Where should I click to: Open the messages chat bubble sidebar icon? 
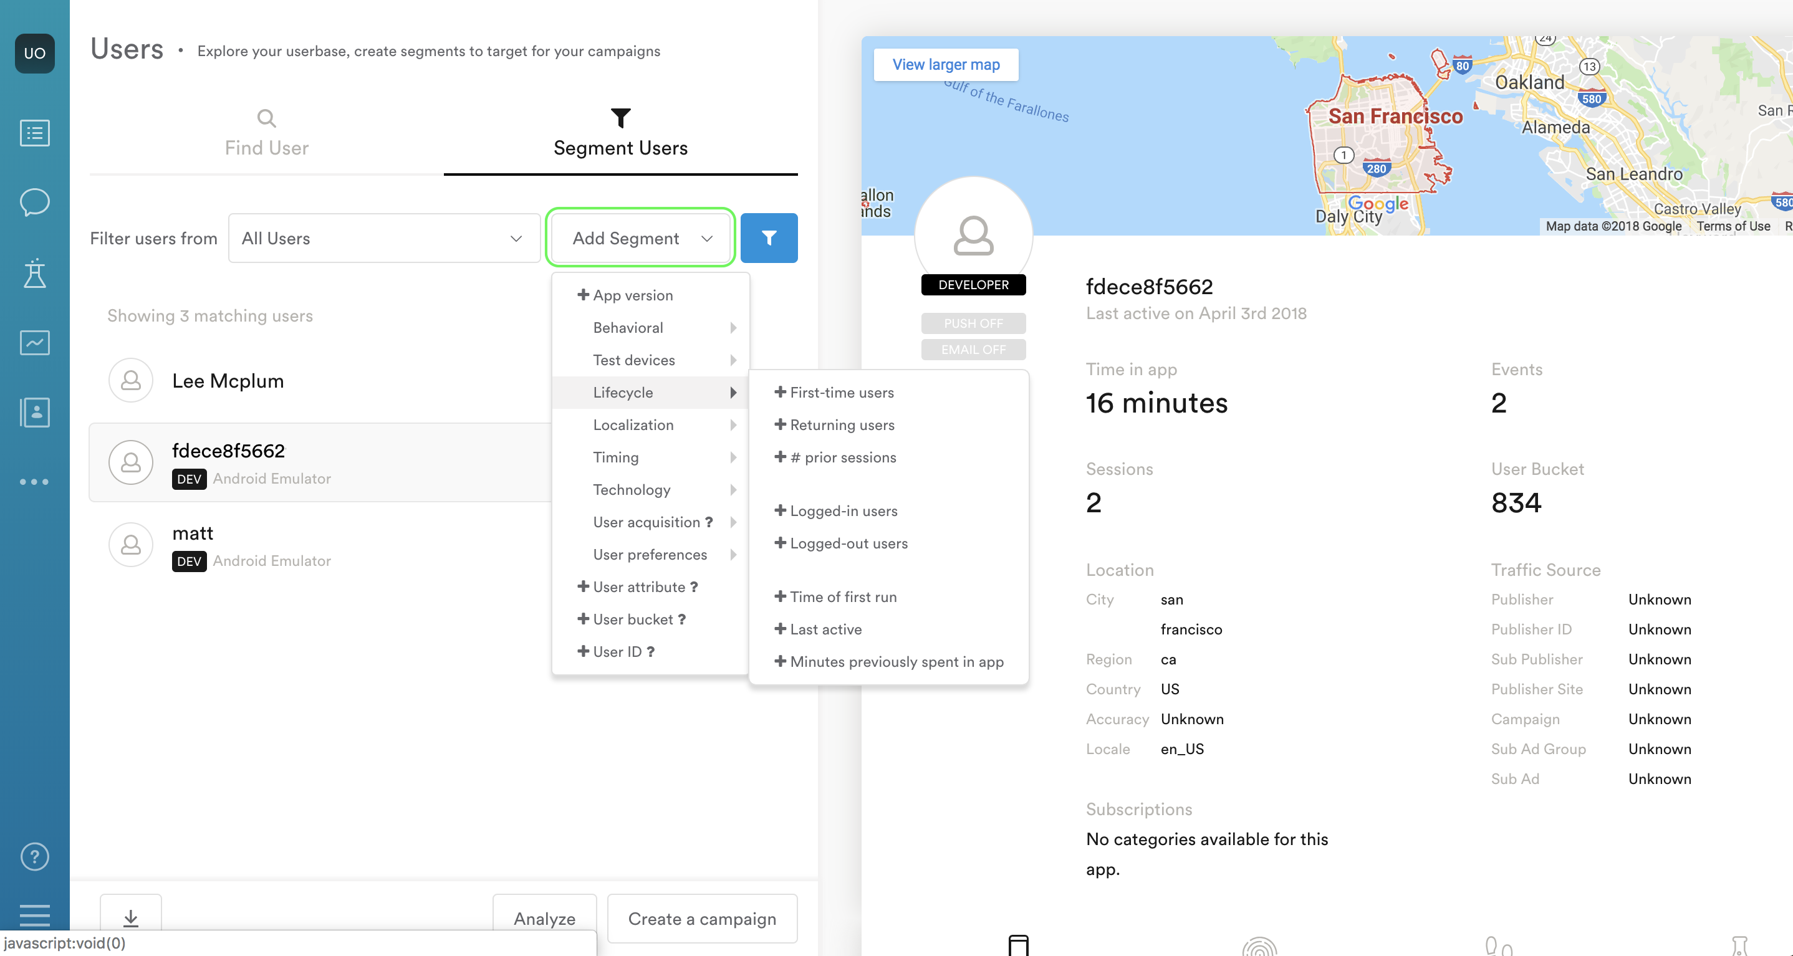(x=34, y=203)
